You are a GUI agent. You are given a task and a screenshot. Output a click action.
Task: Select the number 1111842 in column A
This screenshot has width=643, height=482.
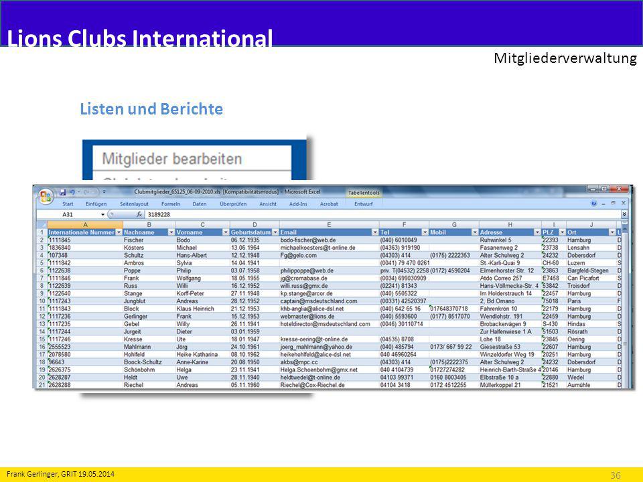(60, 263)
